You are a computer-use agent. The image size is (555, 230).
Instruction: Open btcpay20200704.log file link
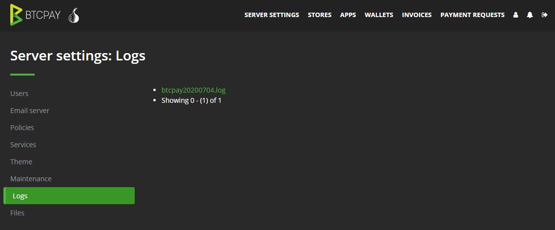[x=193, y=90]
